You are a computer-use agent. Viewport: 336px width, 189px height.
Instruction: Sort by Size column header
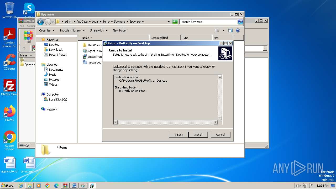click(x=223, y=38)
